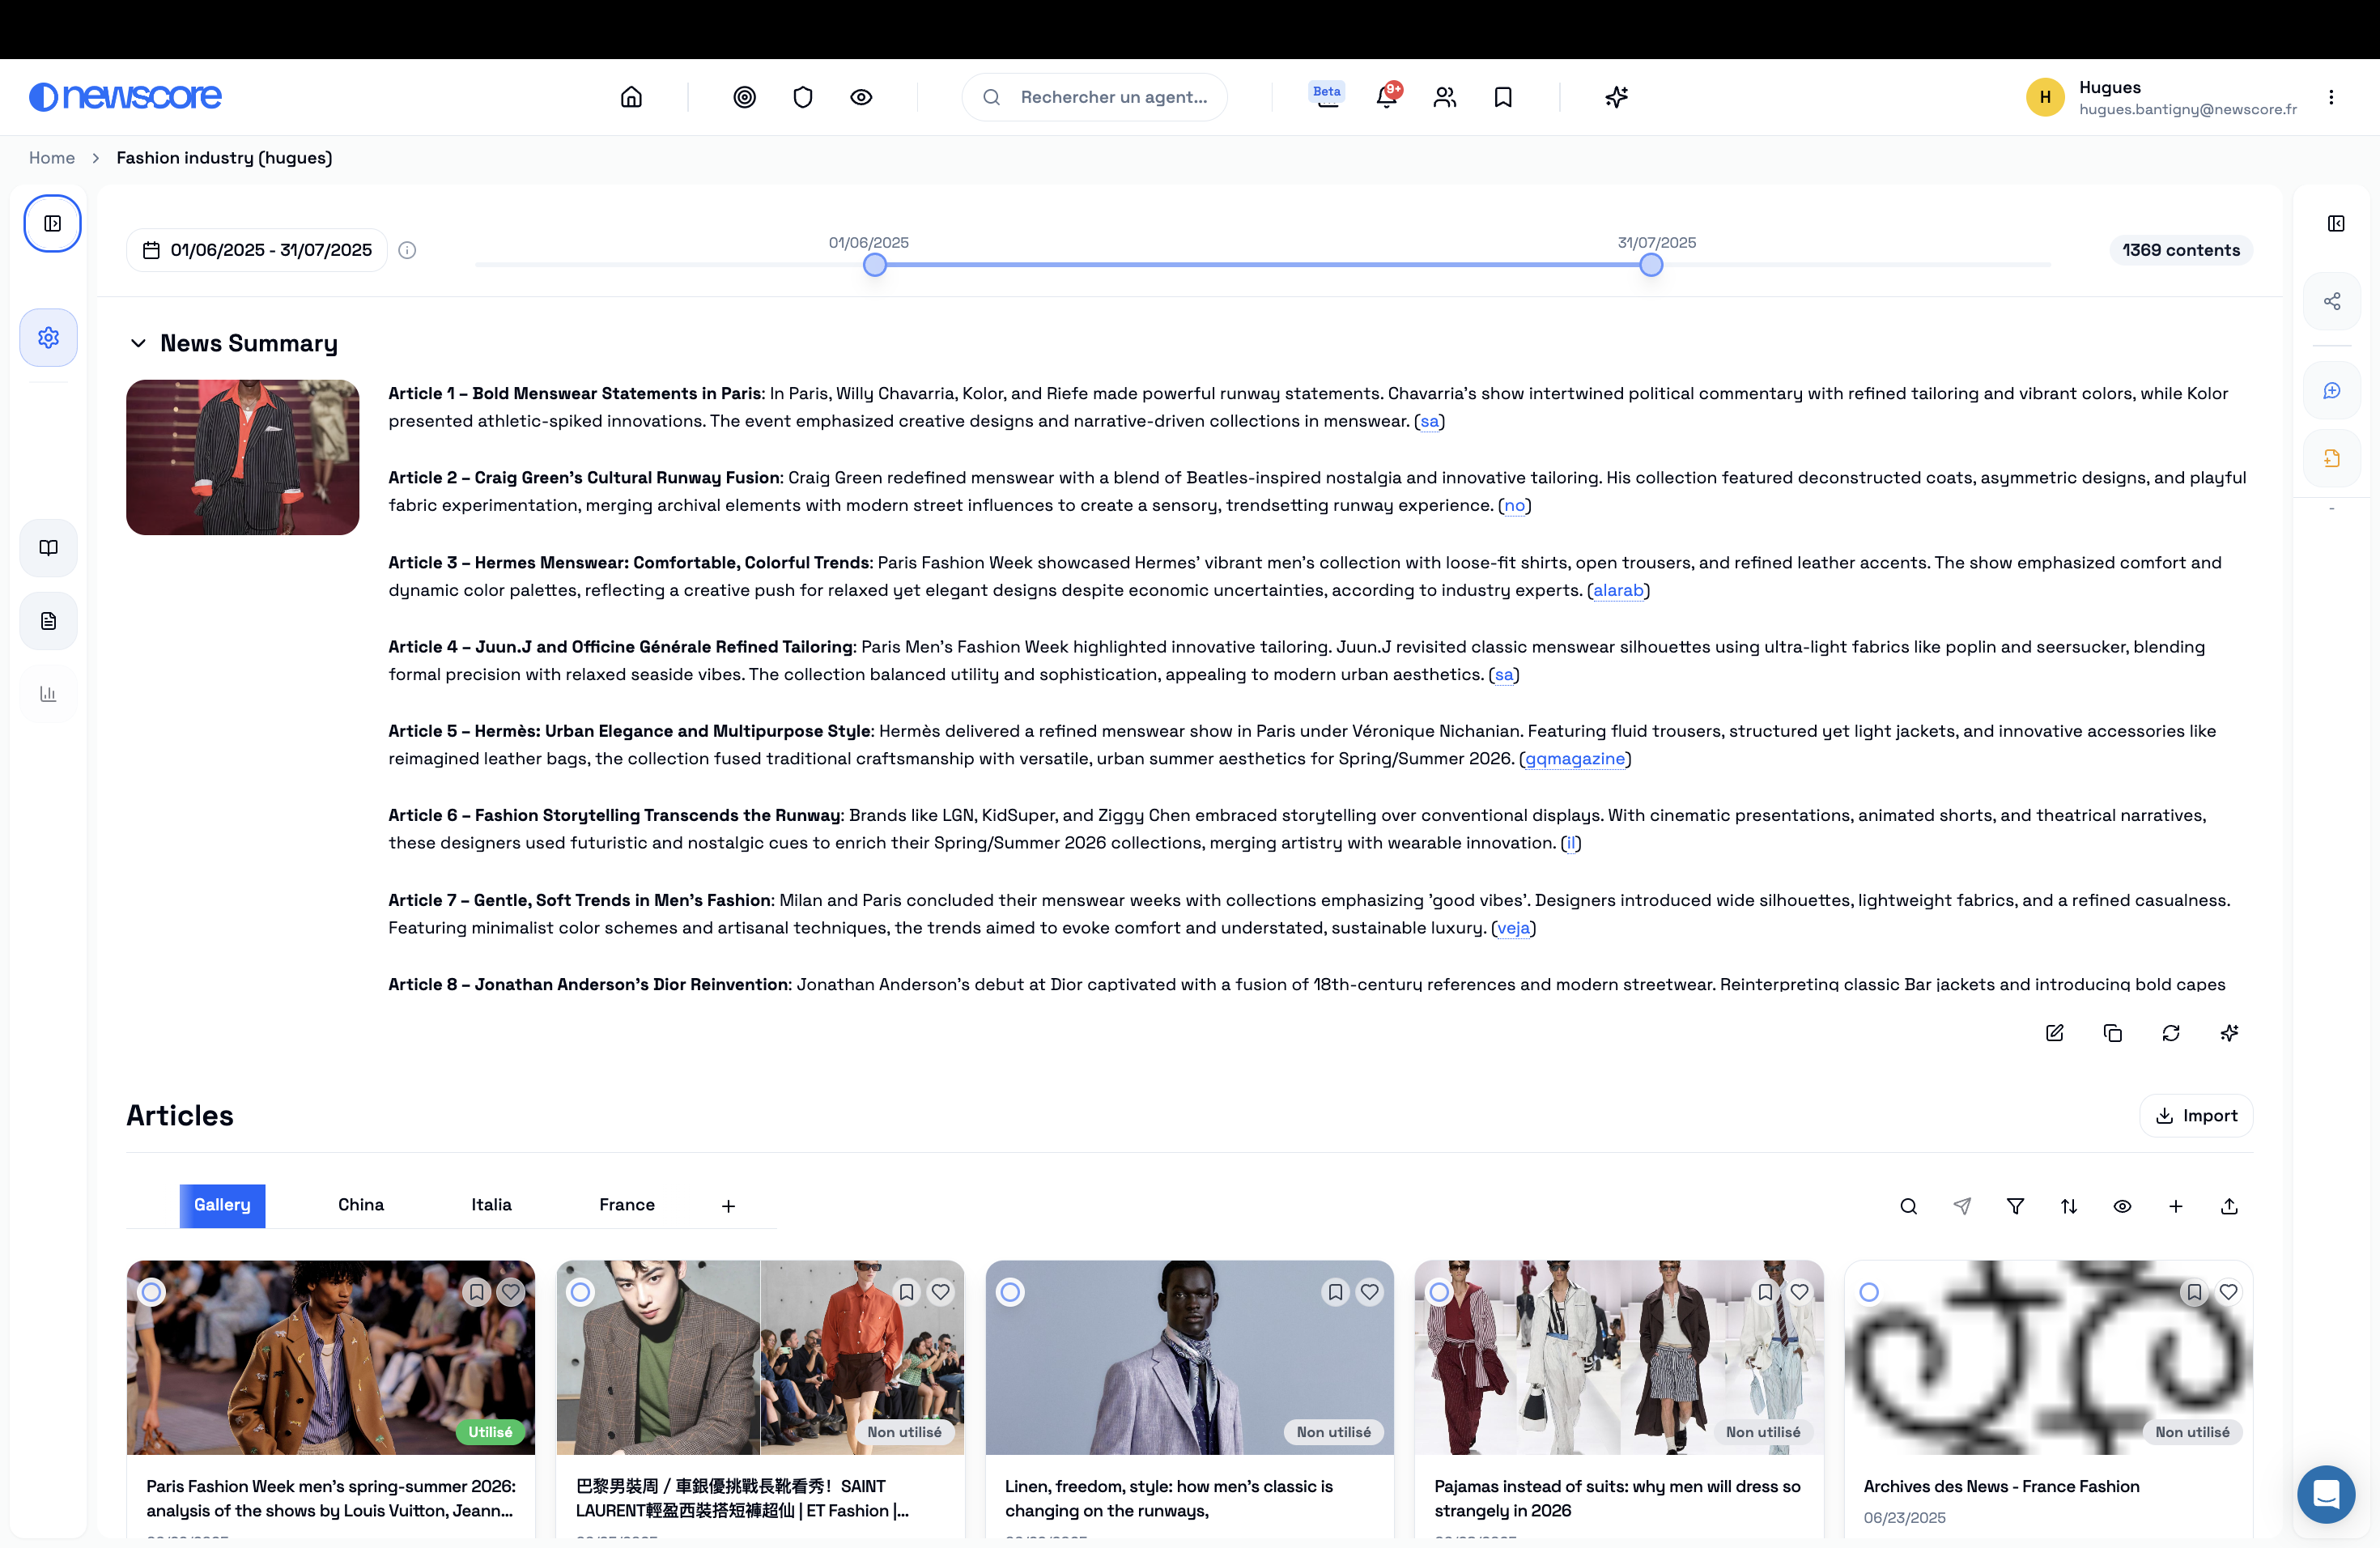The image size is (2380, 1548).
Task: Copy the news summary with copy icon
Action: pyautogui.click(x=2112, y=1033)
